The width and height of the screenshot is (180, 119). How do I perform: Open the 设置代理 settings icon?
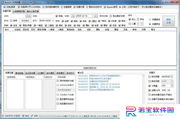[x=74, y=7]
